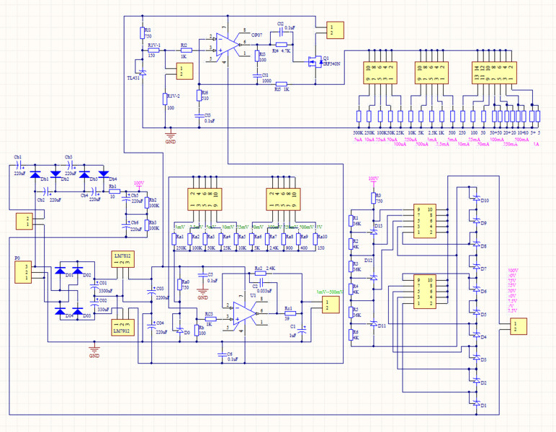
Task: Select resistor R4 4.7K near C52
Action: (x=282, y=45)
